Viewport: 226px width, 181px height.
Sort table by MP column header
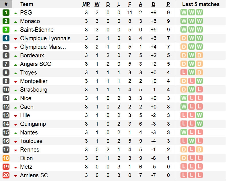click(x=86, y=4)
